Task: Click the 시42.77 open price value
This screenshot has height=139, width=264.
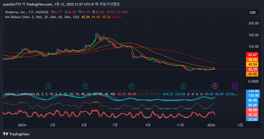Action: coord(56,12)
